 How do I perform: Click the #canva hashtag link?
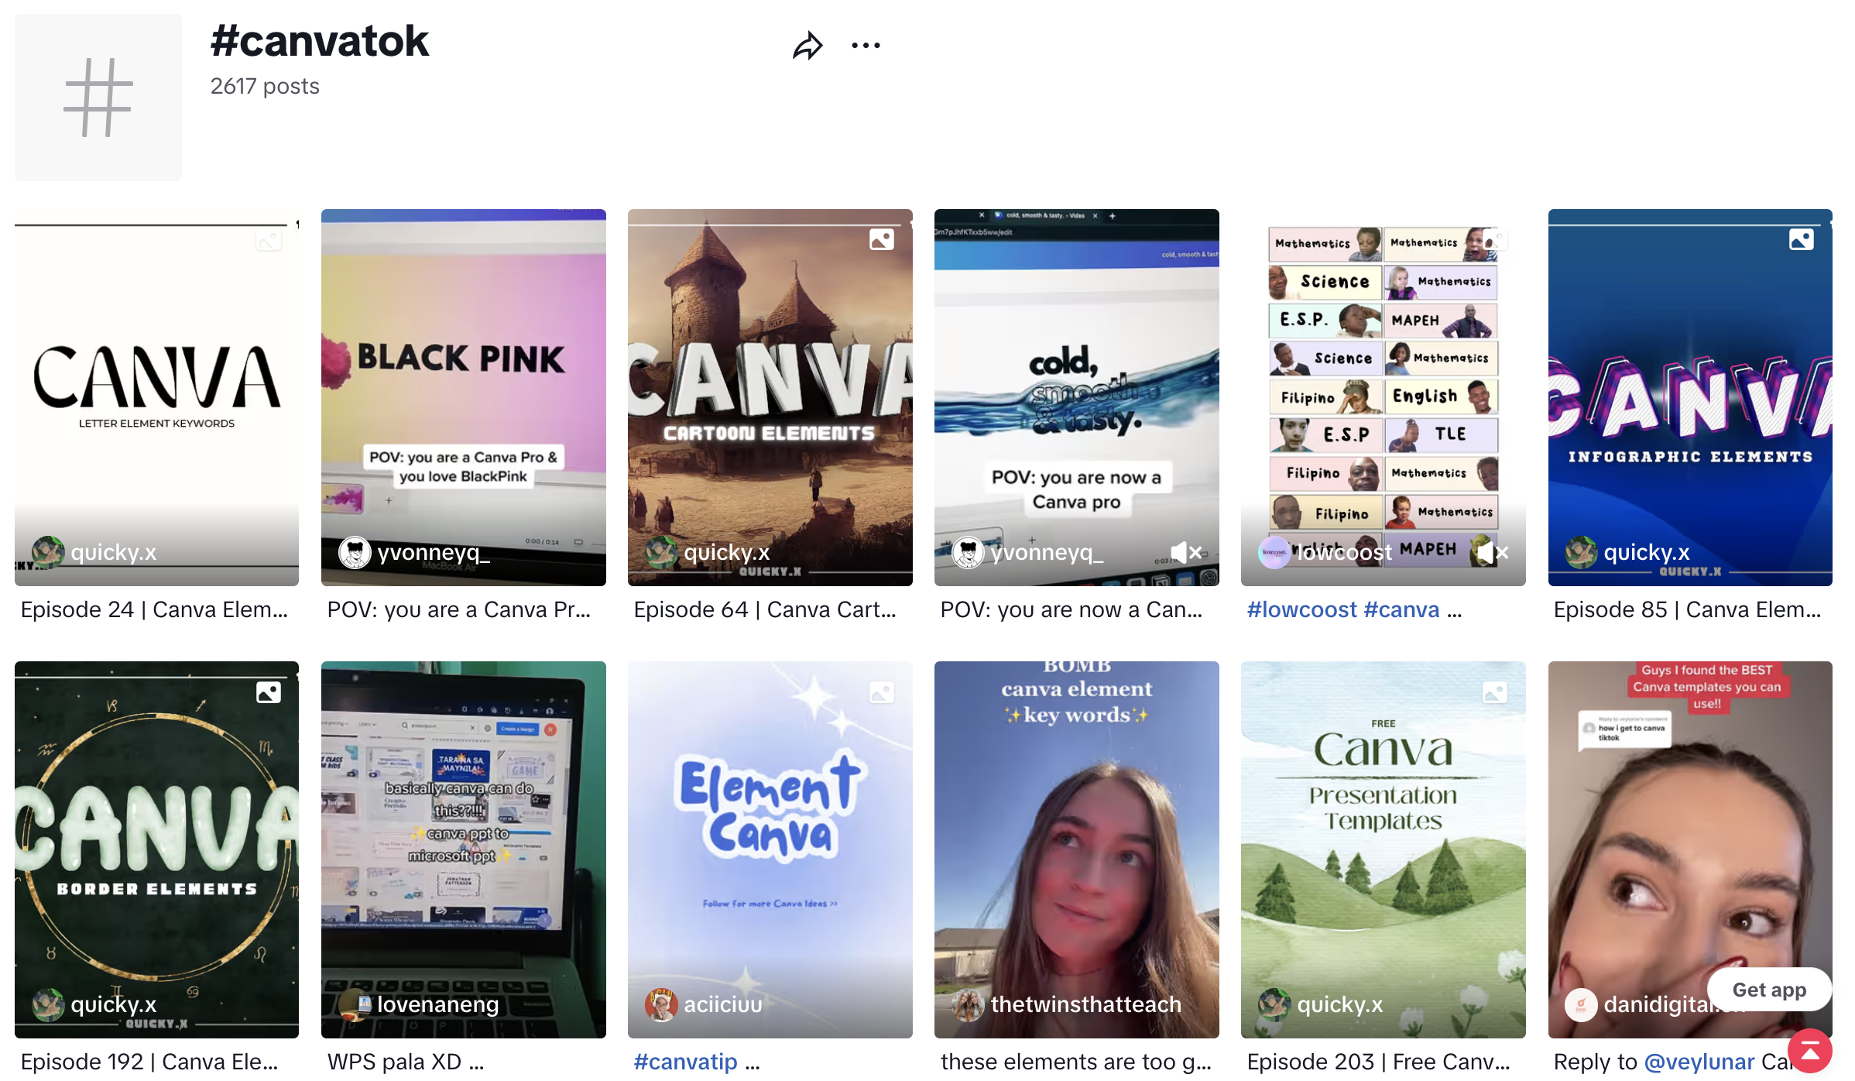point(1401,609)
